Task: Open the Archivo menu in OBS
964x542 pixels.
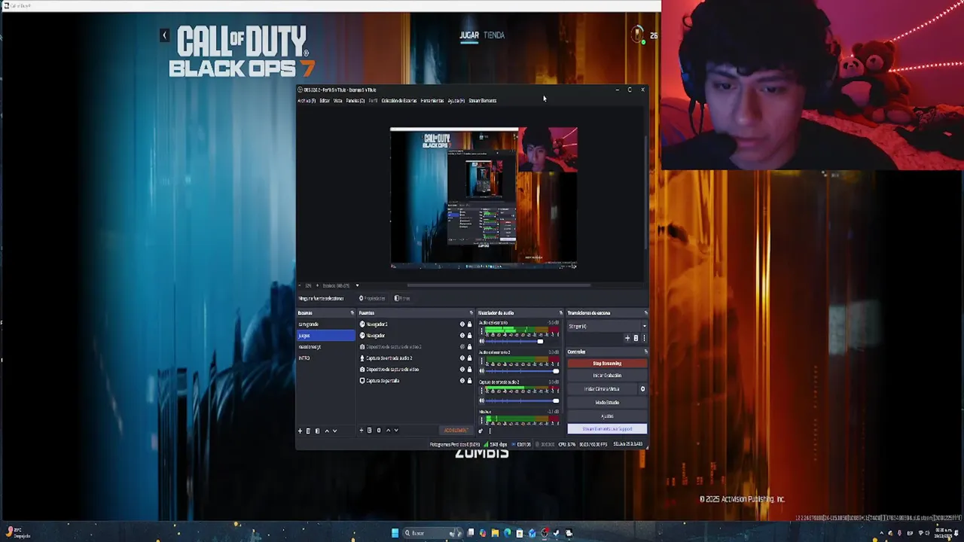Action: [307, 100]
